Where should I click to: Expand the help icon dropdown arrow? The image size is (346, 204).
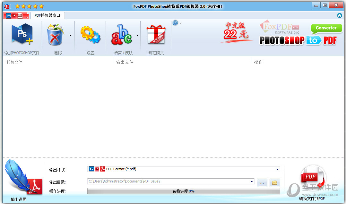pyautogui.click(x=181, y=23)
